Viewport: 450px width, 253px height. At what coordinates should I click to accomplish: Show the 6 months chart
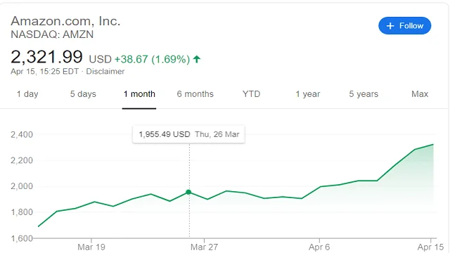(x=195, y=94)
